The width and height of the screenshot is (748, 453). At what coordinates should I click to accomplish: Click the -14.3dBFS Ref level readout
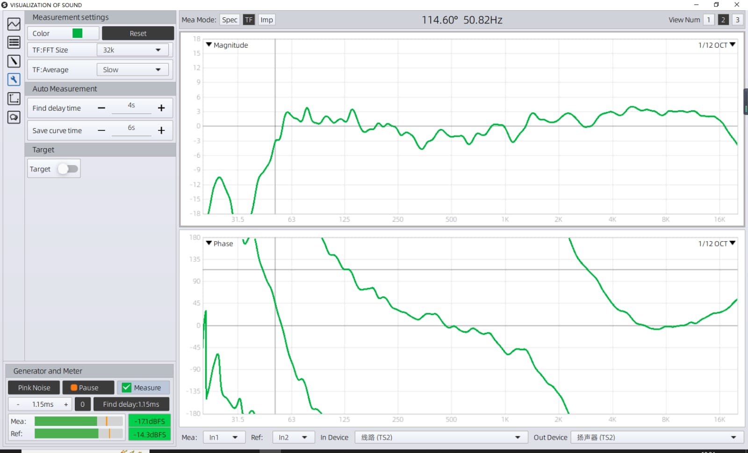150,434
